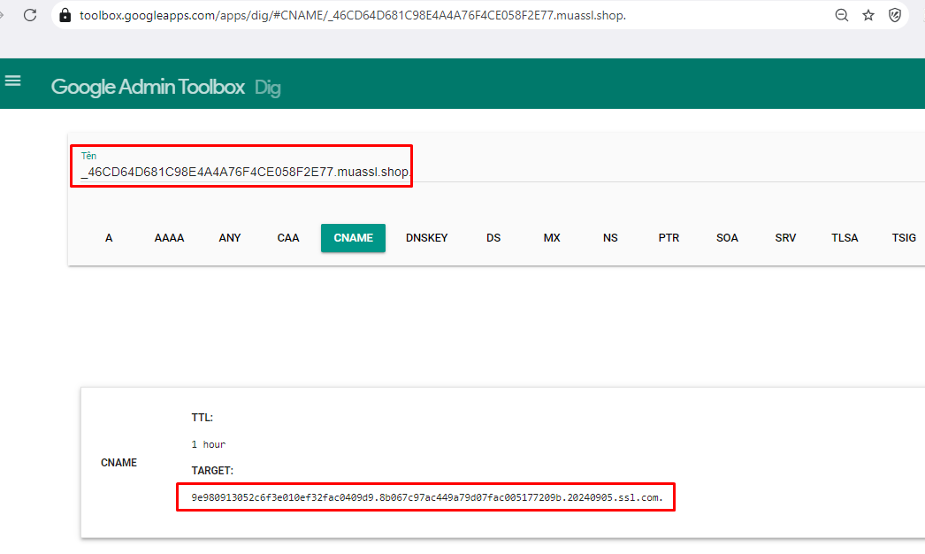Select the MX record type

click(x=552, y=238)
